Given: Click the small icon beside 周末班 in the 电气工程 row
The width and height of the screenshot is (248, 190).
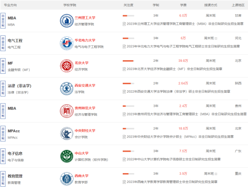Looking at the screenshot, I should tap(216, 38).
